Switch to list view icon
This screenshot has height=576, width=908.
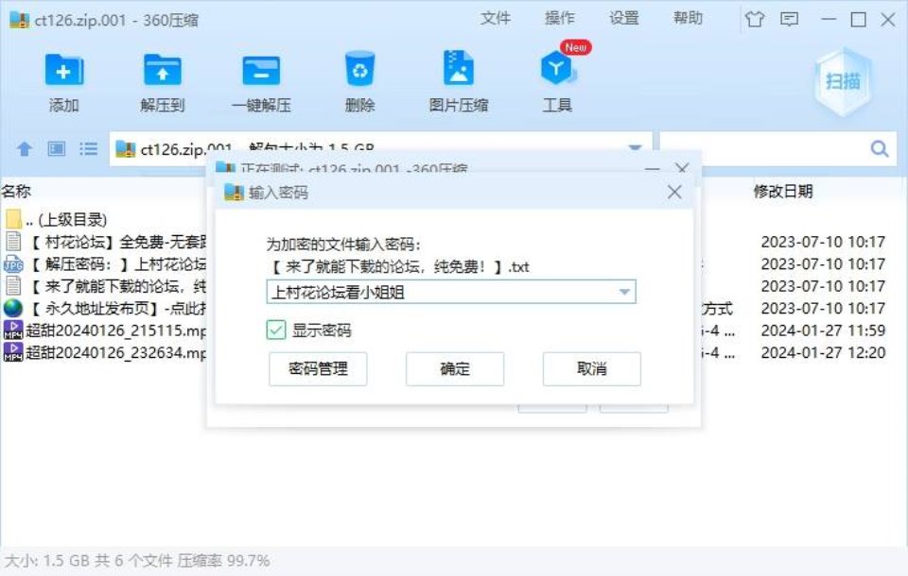coord(88,149)
